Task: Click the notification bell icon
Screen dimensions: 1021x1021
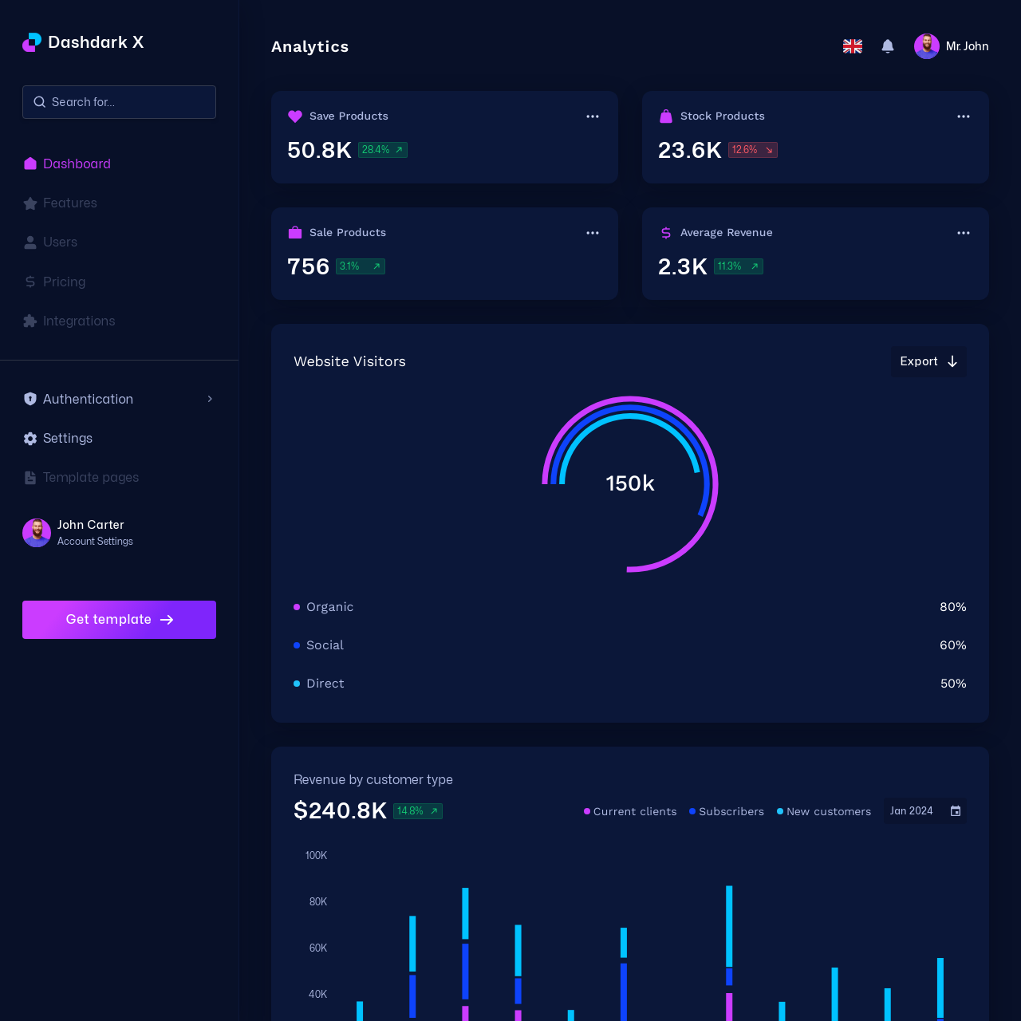Action: tap(888, 46)
